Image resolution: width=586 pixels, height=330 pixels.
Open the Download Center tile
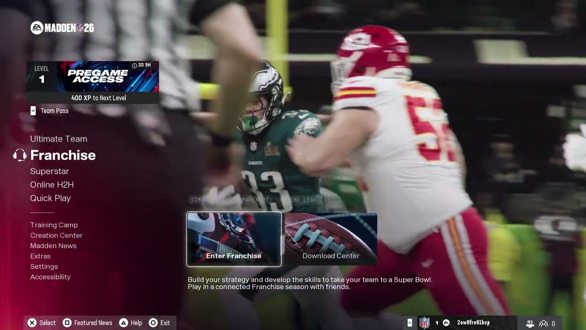tap(331, 239)
